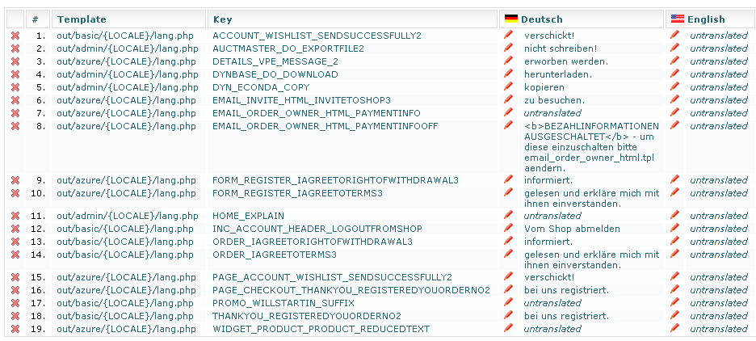Click the Deutsch column header

[541, 19]
